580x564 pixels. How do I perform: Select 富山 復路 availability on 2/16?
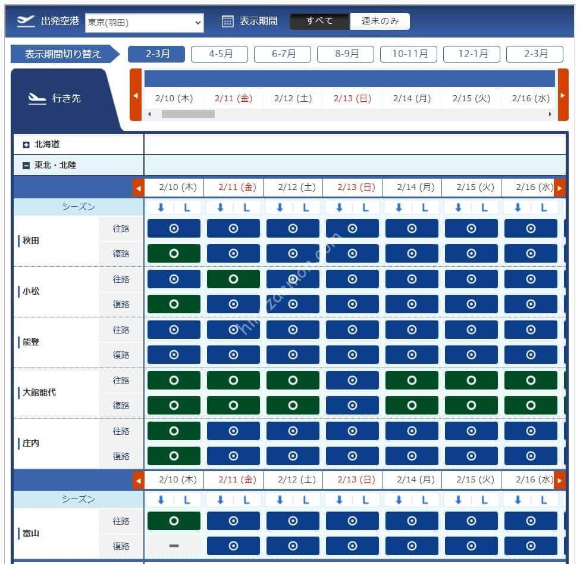click(531, 546)
